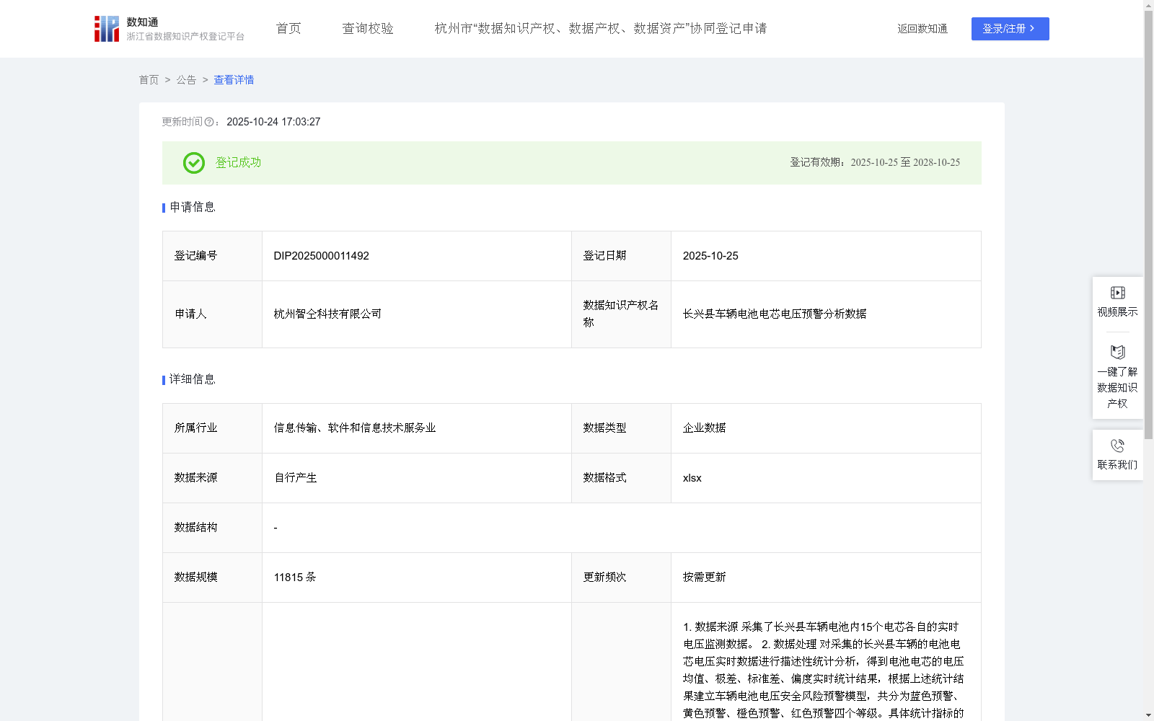Click the 数知通 platform logo

tap(107, 29)
